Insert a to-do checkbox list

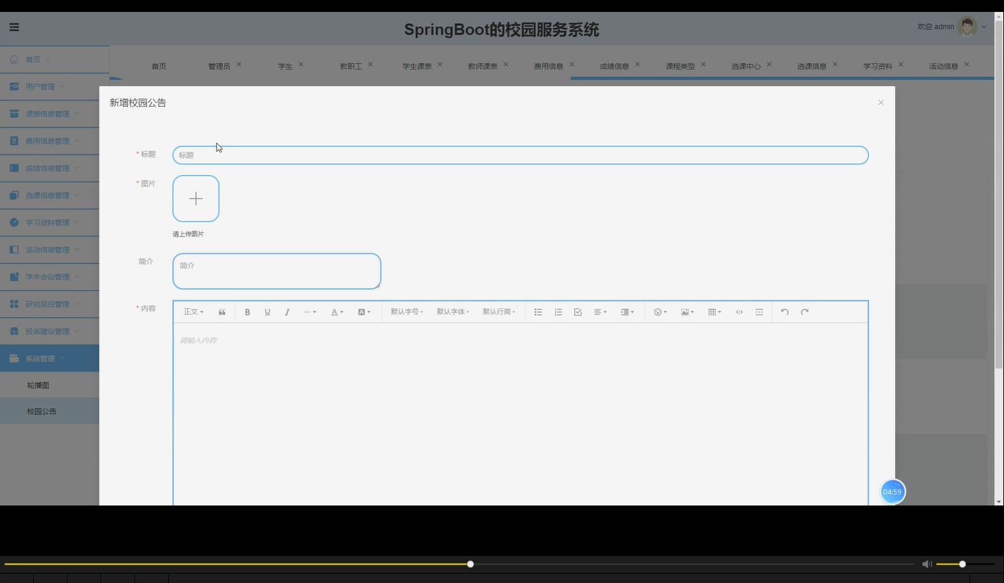[x=577, y=312]
